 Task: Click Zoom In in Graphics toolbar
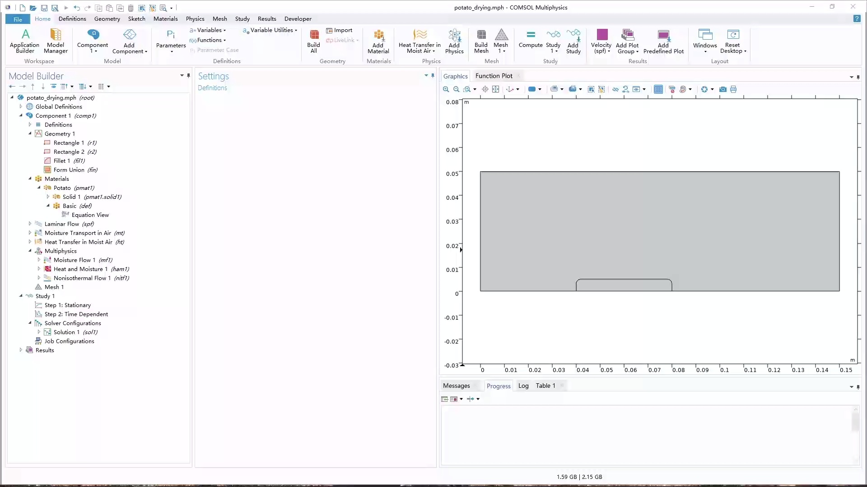click(x=446, y=89)
